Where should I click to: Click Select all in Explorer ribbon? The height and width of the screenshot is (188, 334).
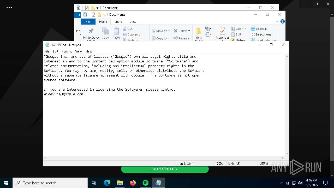(259, 29)
